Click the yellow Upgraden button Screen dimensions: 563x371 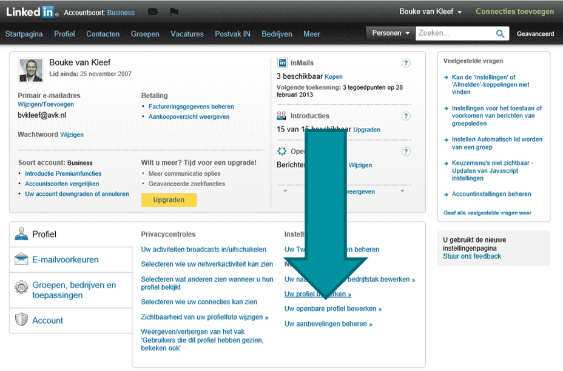click(x=169, y=200)
